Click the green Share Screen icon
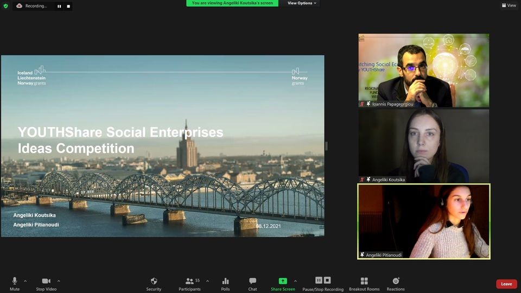This screenshot has height=293, width=521. coord(283,281)
